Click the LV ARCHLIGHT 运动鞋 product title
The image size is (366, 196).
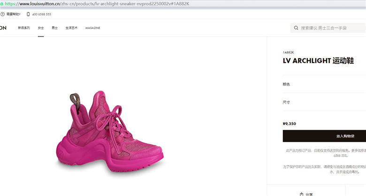pyautogui.click(x=318, y=61)
